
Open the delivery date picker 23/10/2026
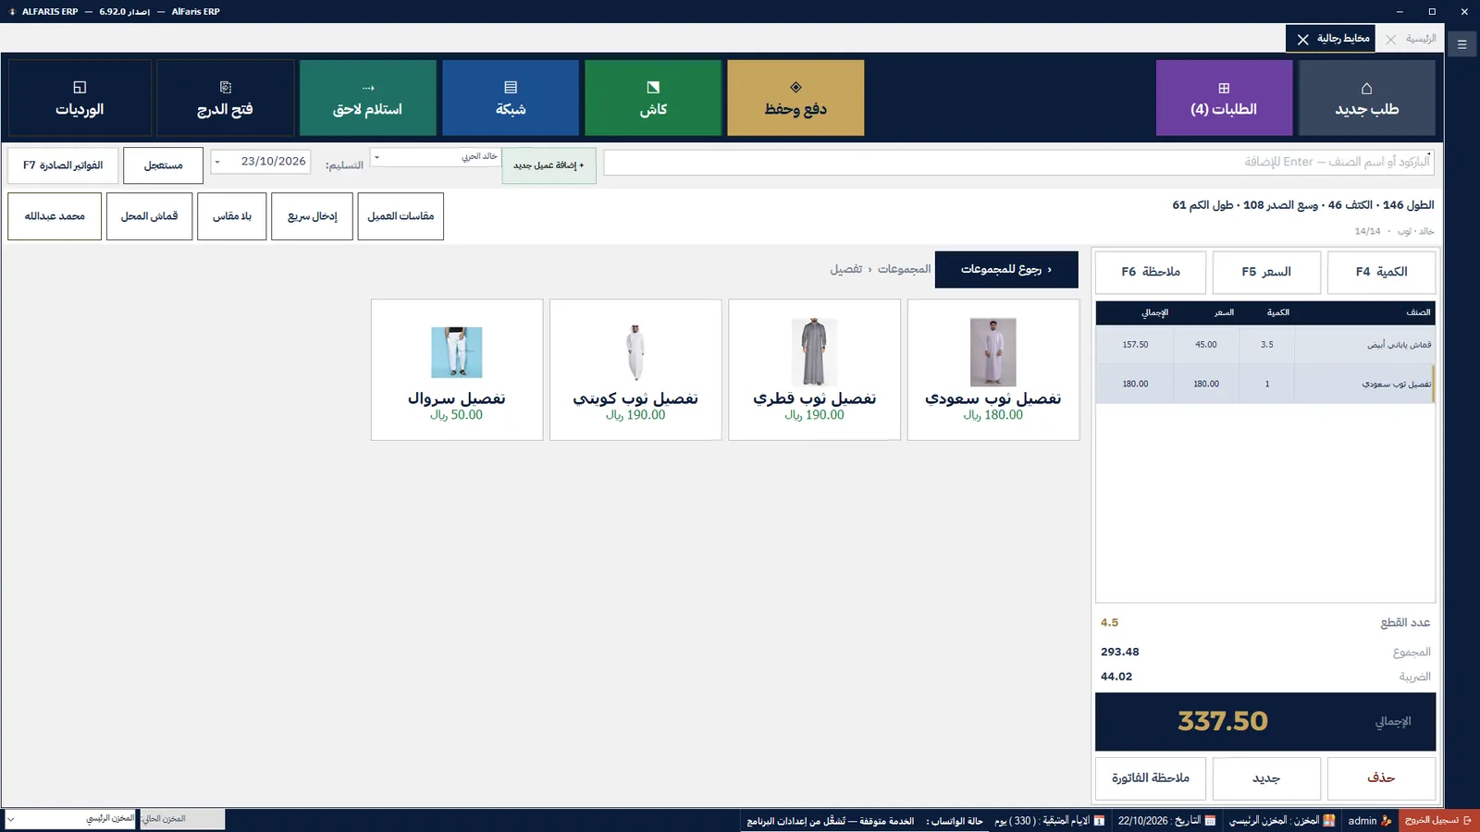261,161
